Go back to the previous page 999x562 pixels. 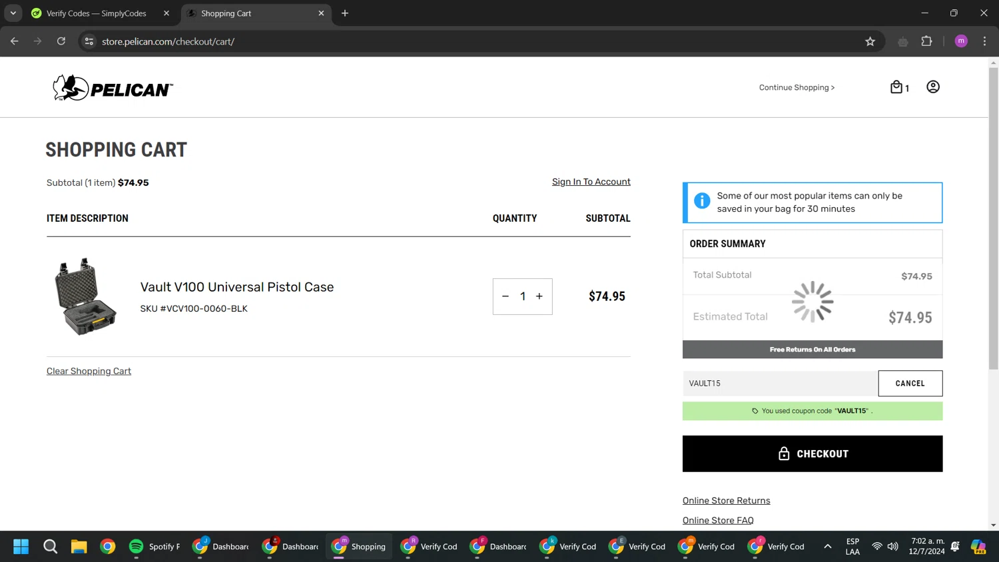pyautogui.click(x=15, y=41)
